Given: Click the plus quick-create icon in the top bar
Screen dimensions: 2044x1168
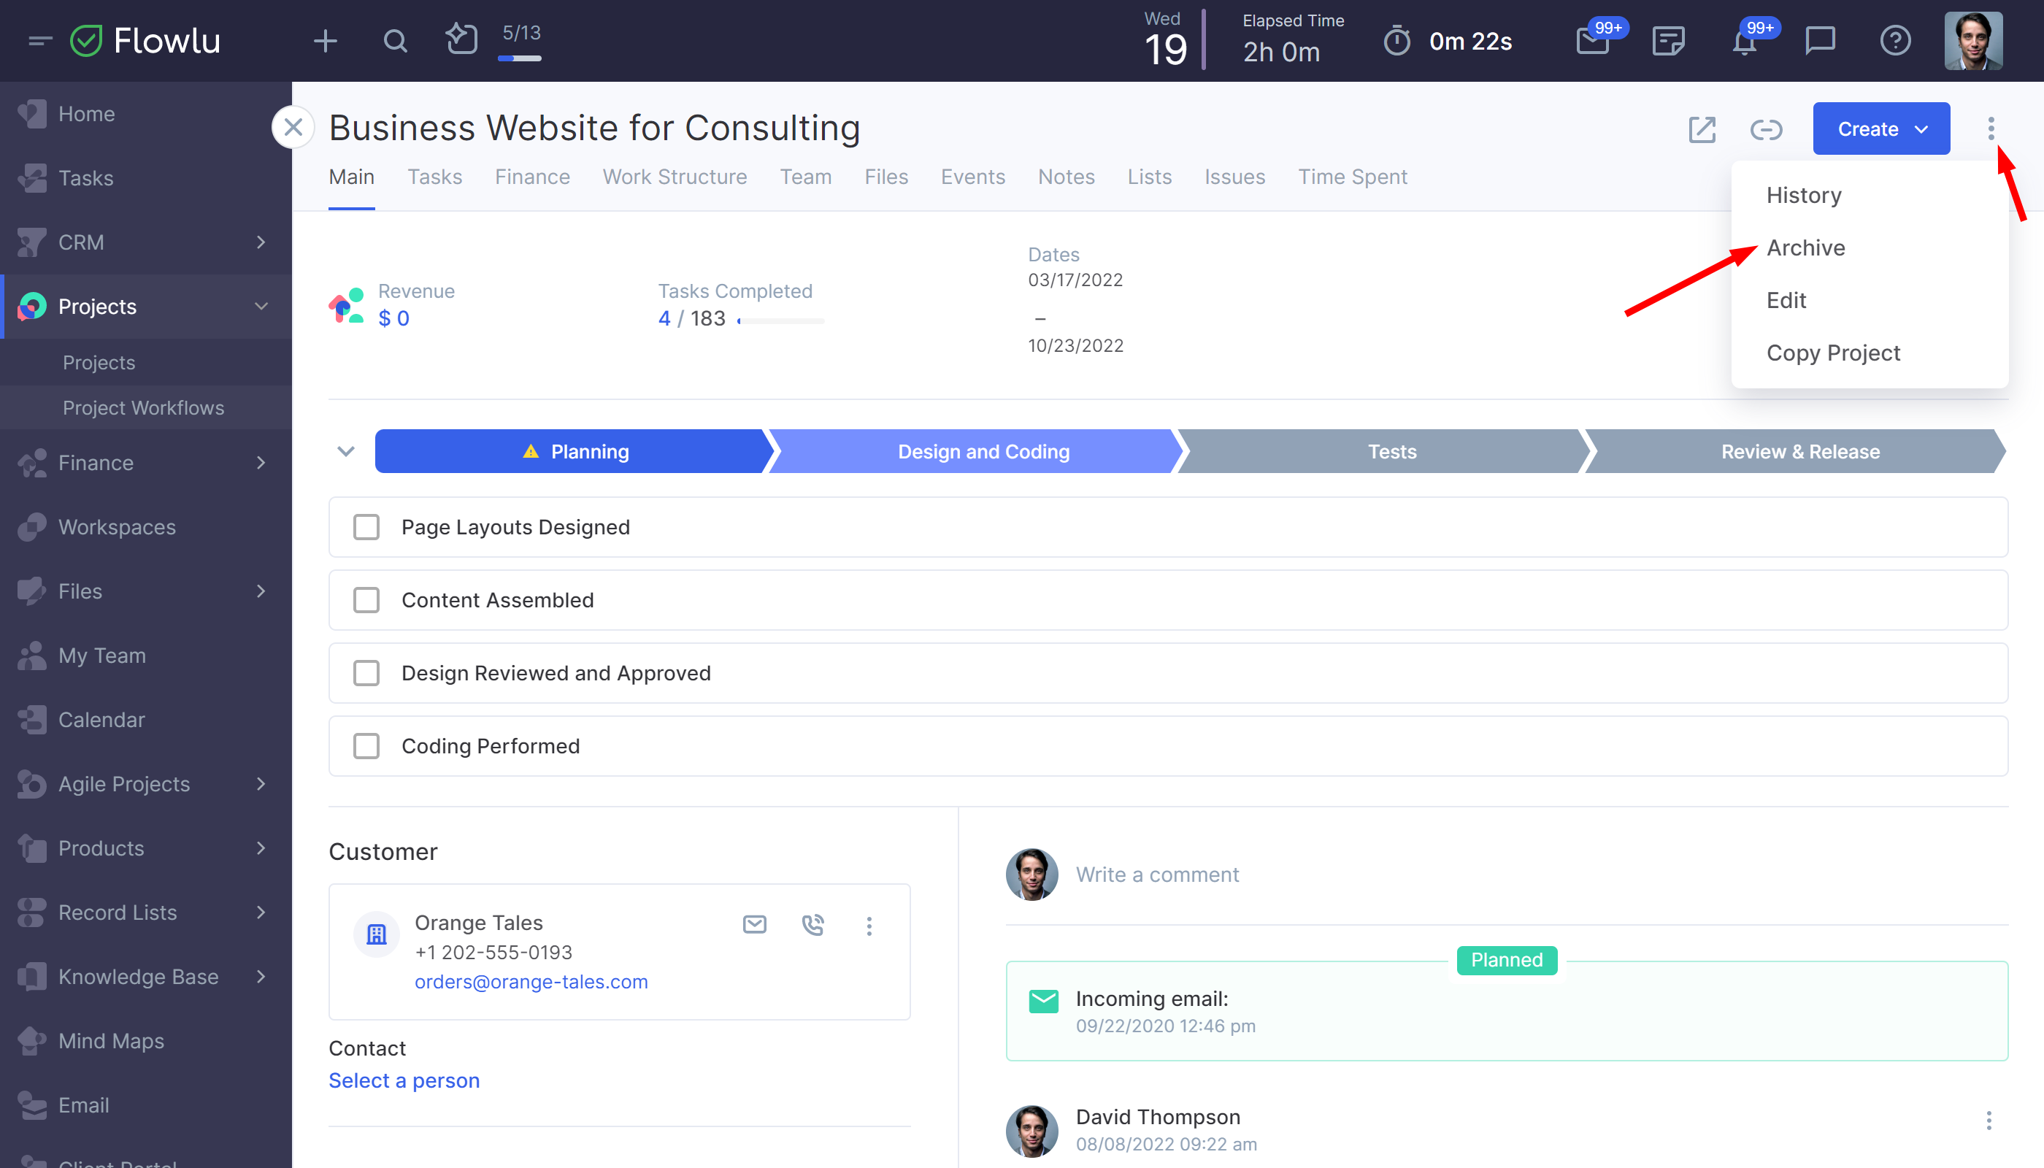Looking at the screenshot, I should (325, 40).
